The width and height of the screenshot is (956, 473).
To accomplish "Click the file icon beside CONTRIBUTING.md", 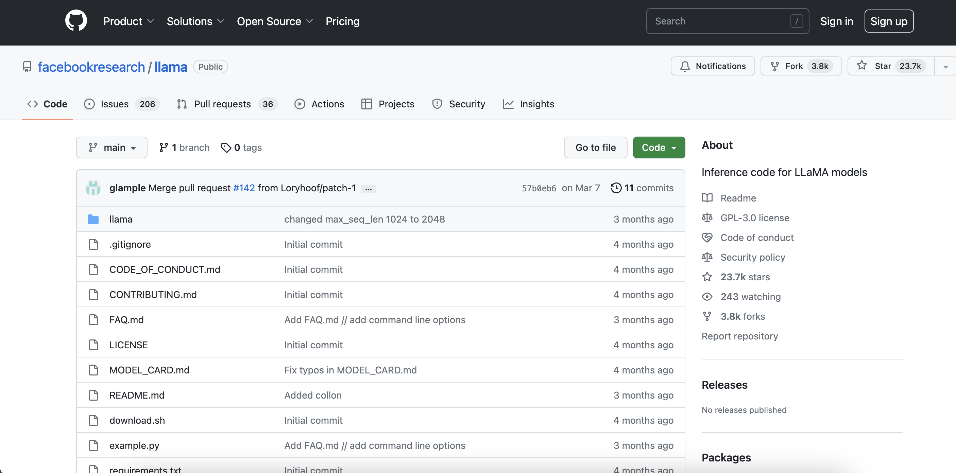I will click(93, 295).
